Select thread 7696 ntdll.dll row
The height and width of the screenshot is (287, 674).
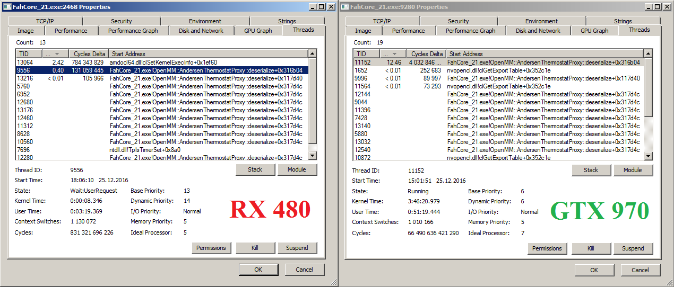coord(162,150)
